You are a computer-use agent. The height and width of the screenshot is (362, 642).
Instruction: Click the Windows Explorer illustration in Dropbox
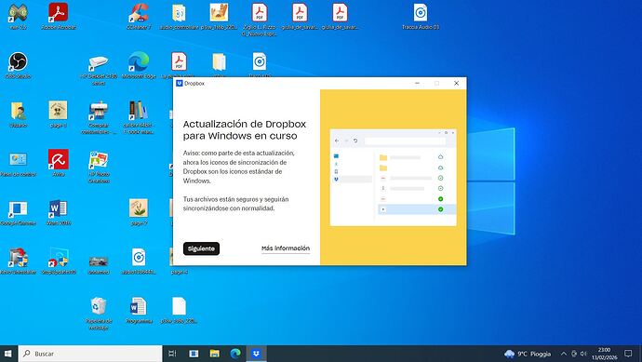point(393,178)
